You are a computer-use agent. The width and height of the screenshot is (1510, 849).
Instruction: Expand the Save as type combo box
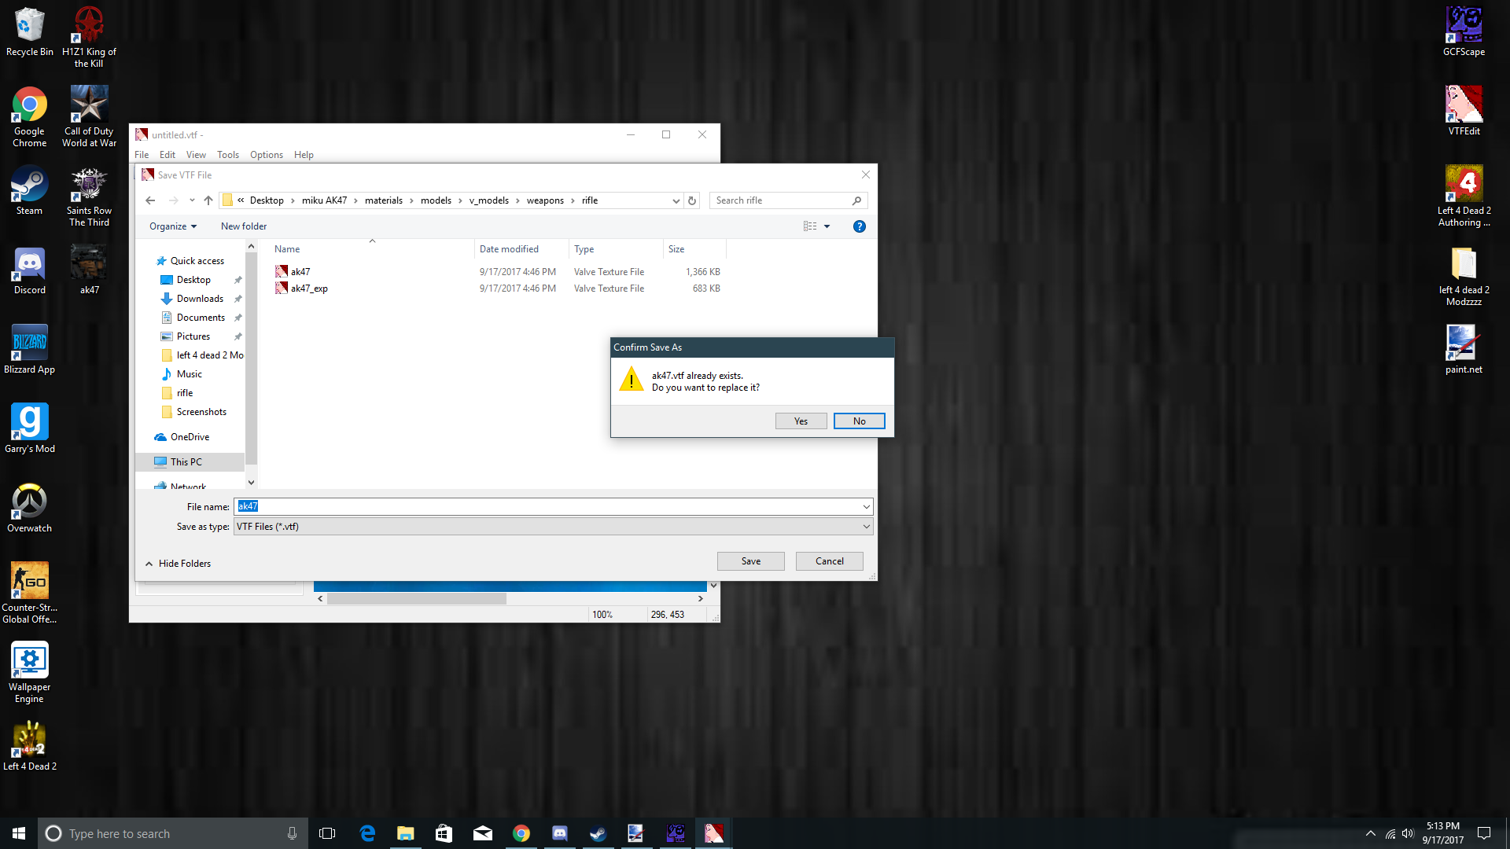(x=866, y=527)
